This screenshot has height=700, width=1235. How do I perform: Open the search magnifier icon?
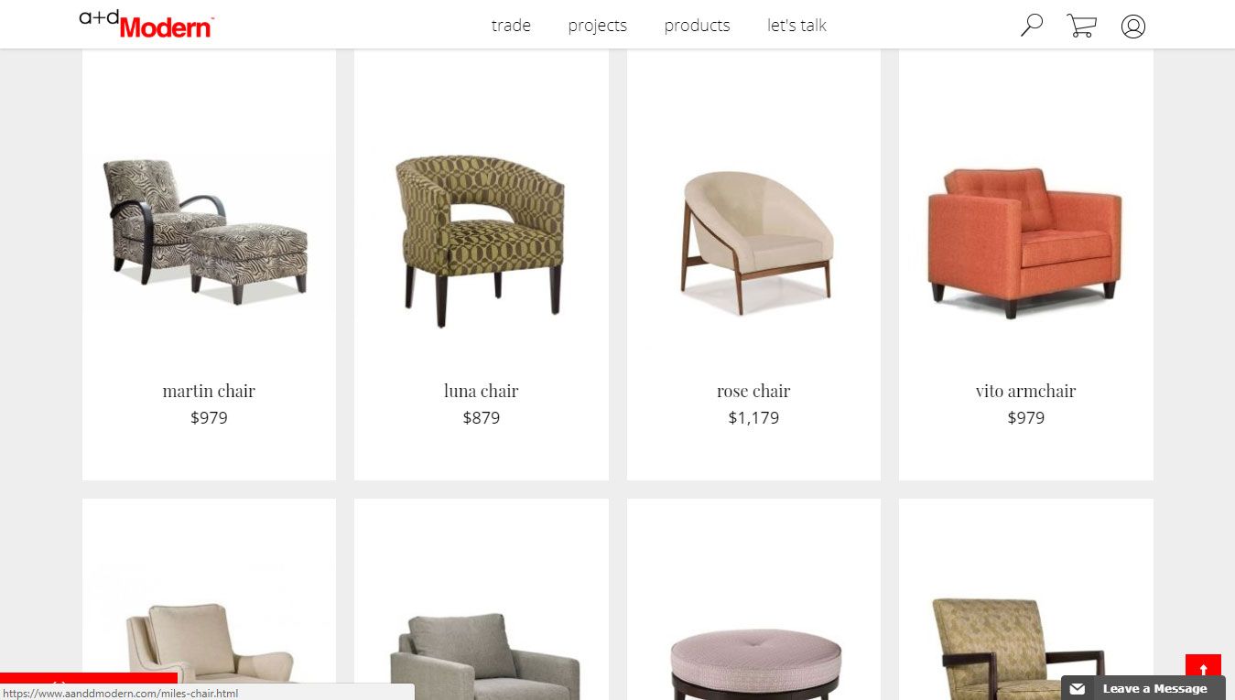tap(1032, 26)
